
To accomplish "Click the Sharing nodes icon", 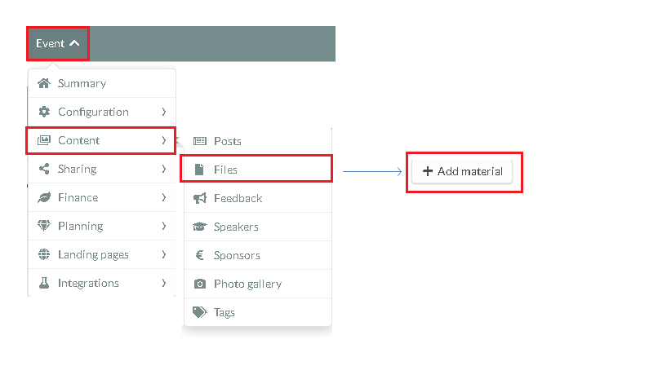I will [x=44, y=169].
